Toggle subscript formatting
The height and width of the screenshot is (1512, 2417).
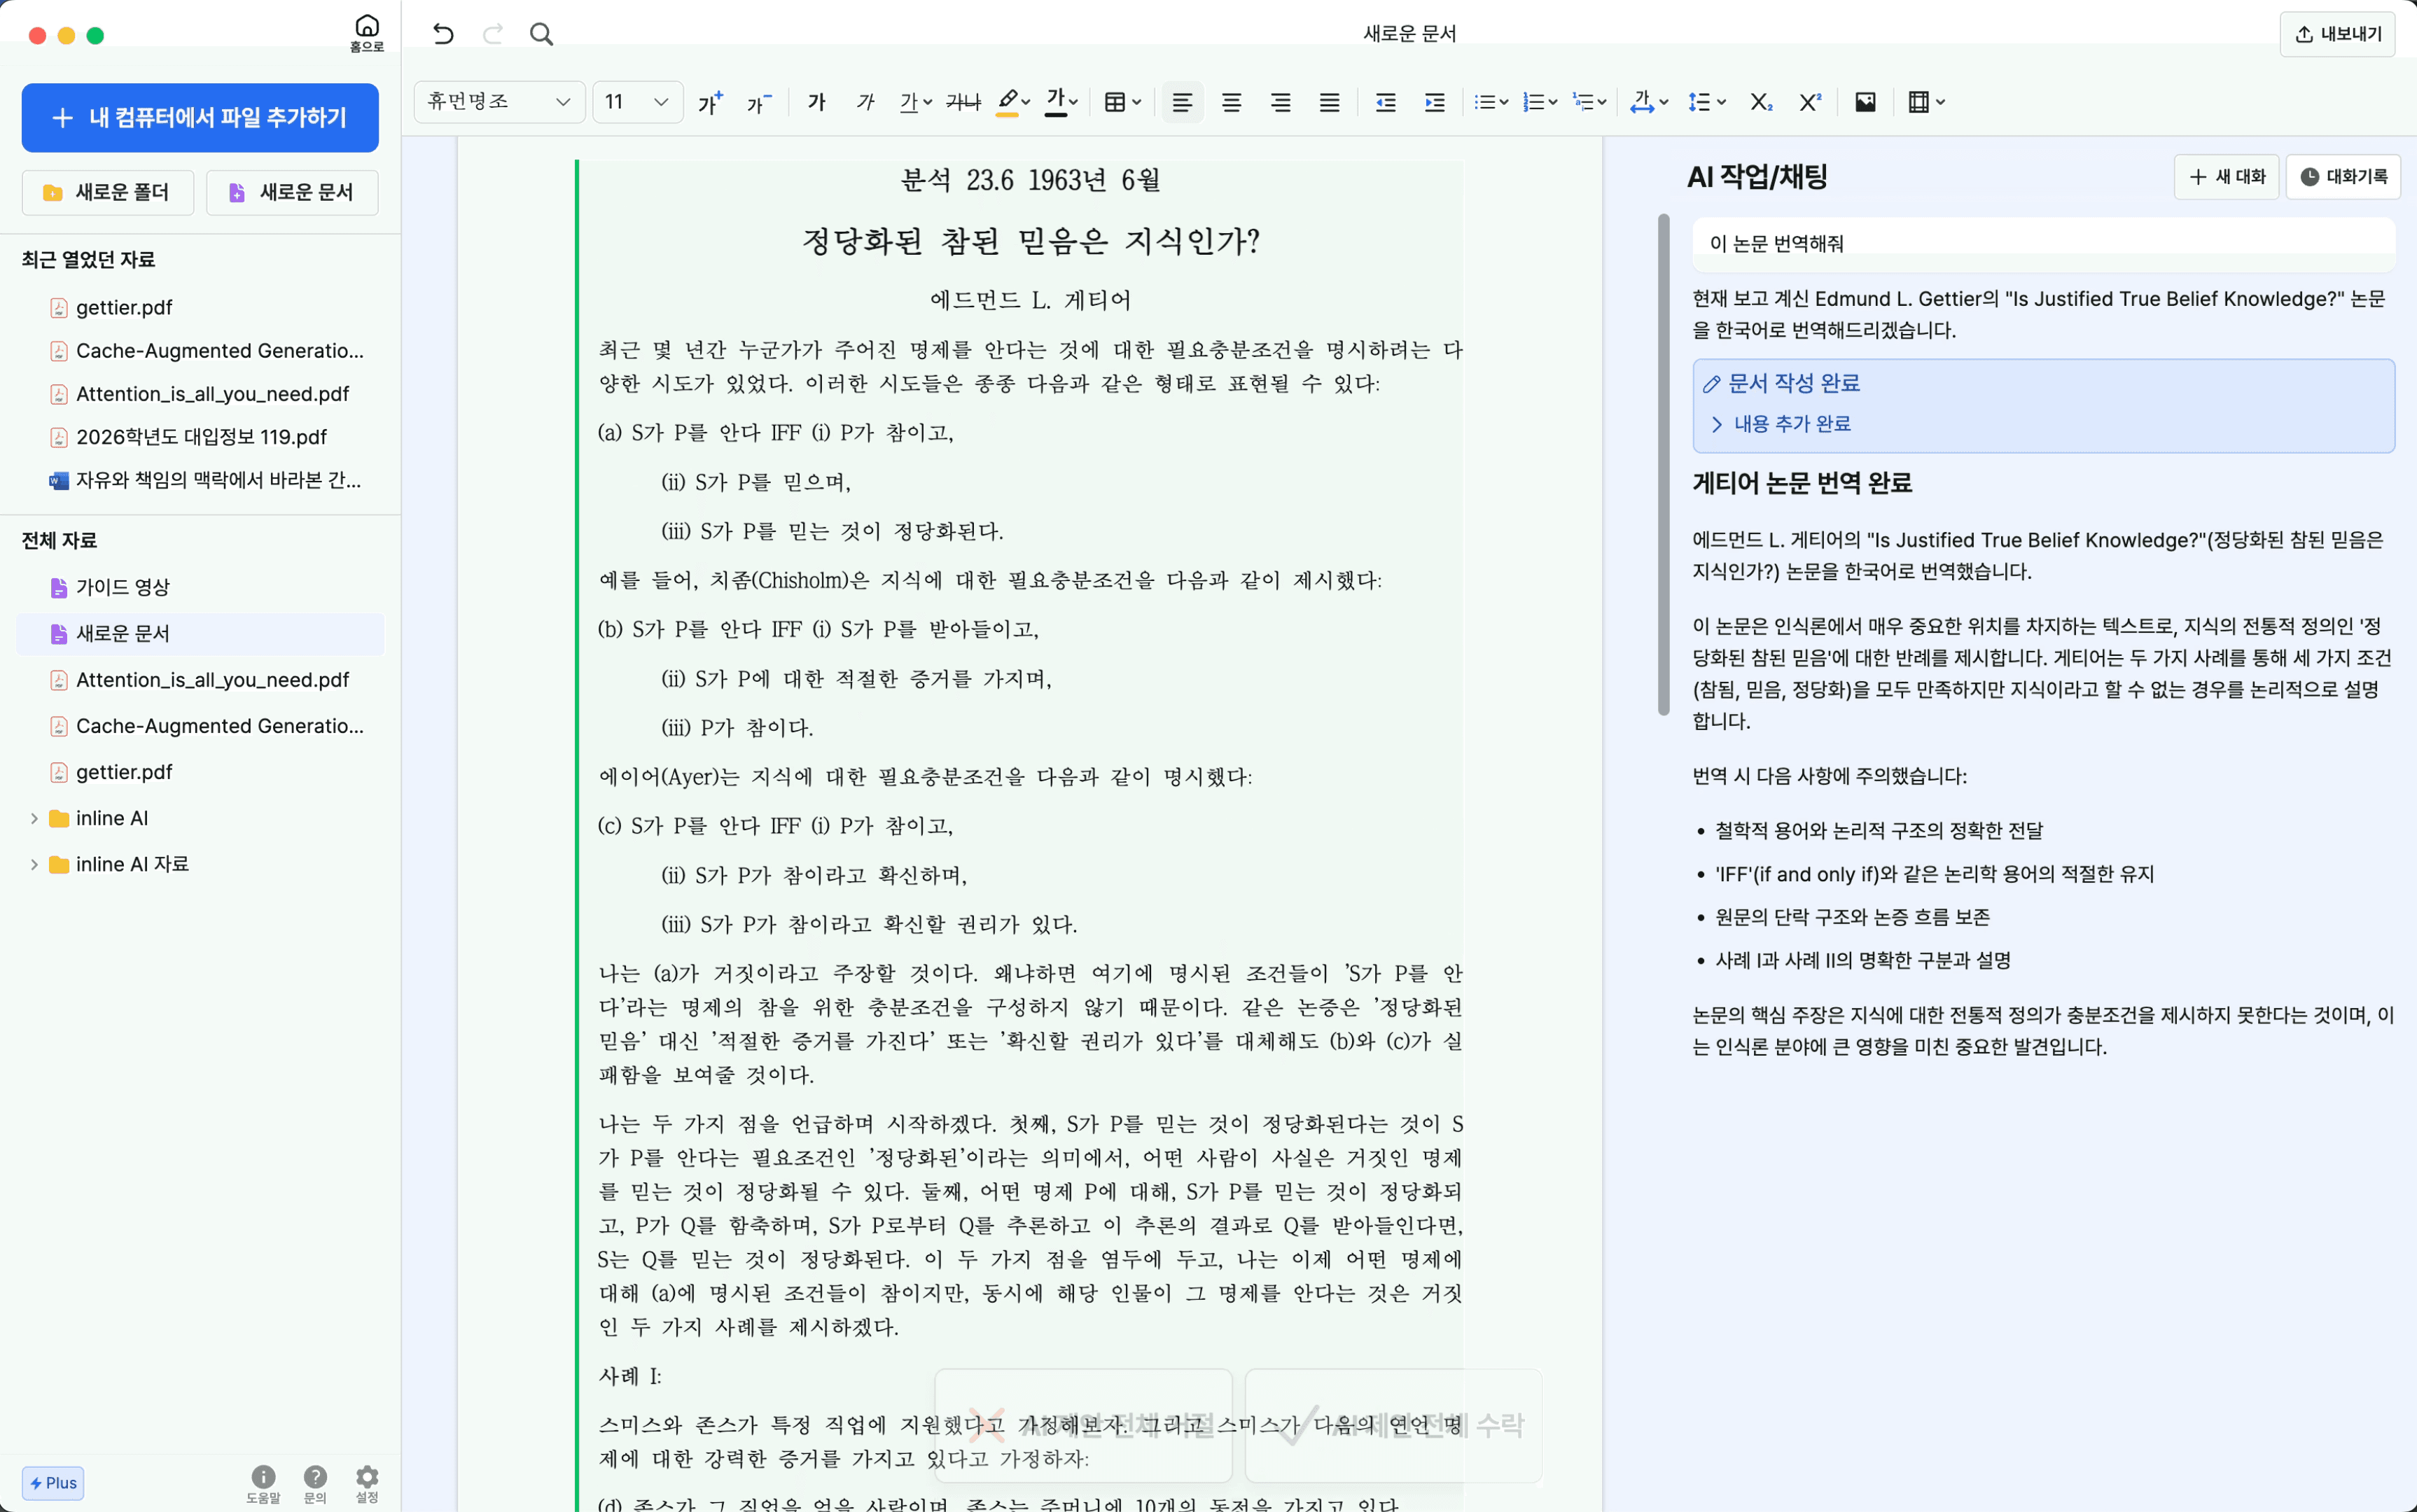coord(1761,102)
